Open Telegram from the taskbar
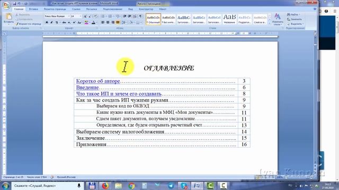 click(x=171, y=185)
